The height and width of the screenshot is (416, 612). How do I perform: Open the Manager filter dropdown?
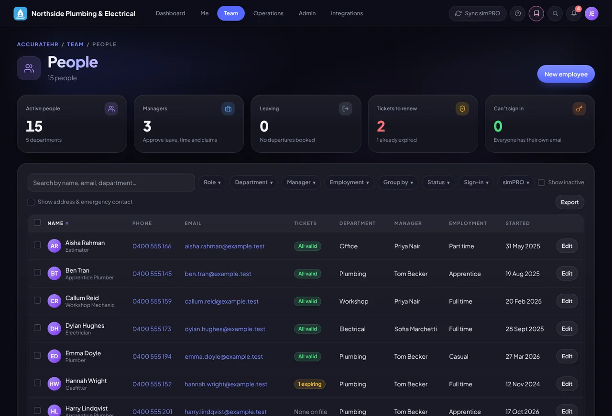tap(301, 182)
